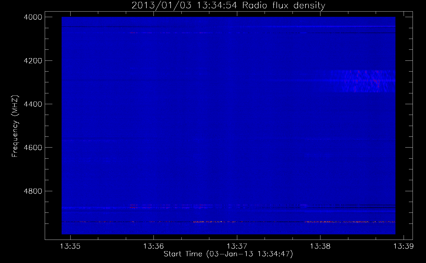
Task: Click the orange-red interference line below 4900 MHz
Action: pyautogui.click(x=228, y=222)
